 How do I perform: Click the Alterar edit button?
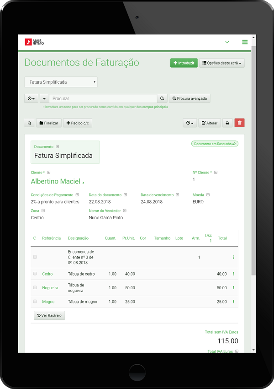pyautogui.click(x=210, y=123)
